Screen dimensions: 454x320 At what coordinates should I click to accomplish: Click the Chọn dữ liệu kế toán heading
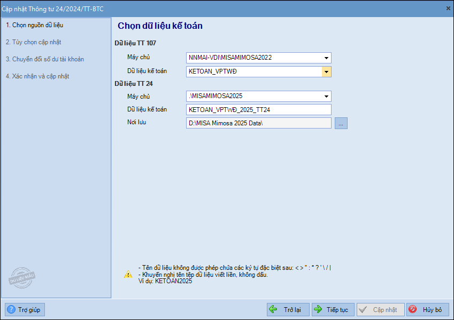160,26
